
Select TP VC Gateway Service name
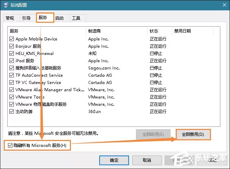38,83
